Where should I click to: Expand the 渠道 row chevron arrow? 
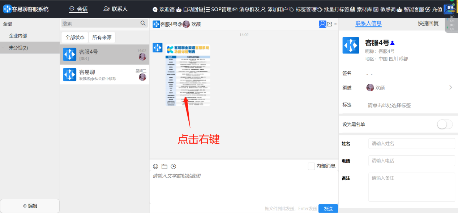450,87
